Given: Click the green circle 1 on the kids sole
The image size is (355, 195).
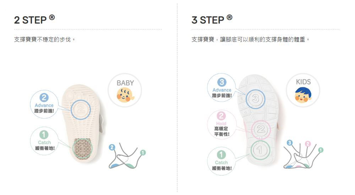Looking at the screenshot, I should 260,150.
